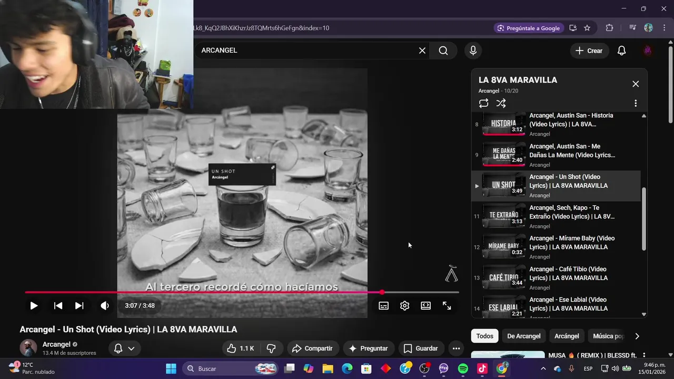Toggle playlist shuffle
The image size is (674, 379).
point(501,103)
